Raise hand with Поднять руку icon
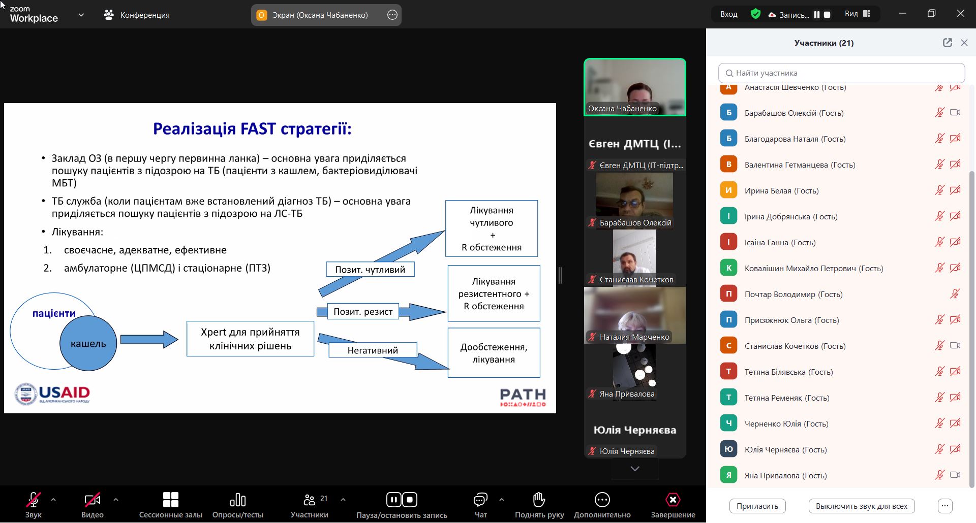This screenshot has width=976, height=523. pos(539,500)
